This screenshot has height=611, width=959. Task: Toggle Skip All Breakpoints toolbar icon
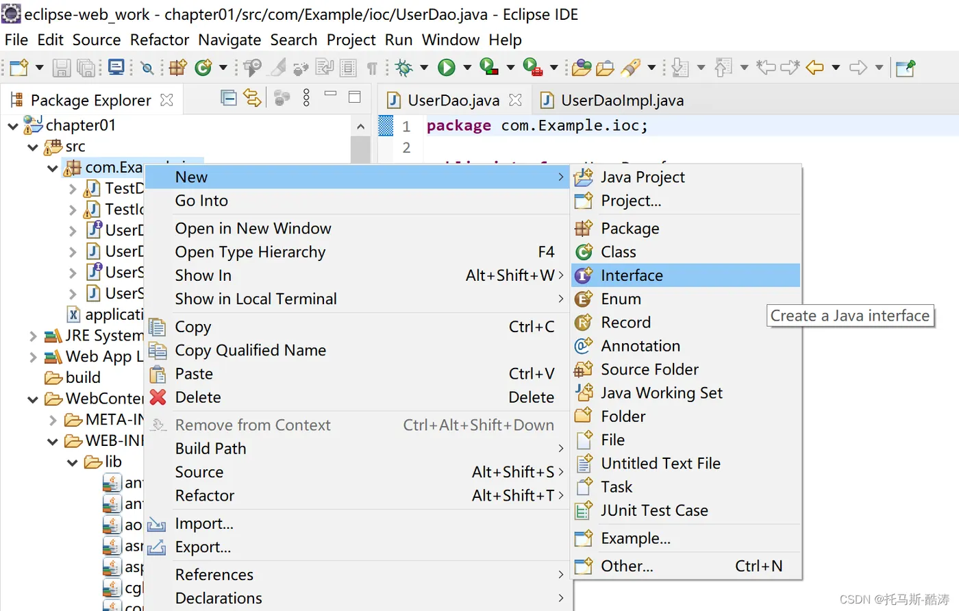click(x=147, y=67)
